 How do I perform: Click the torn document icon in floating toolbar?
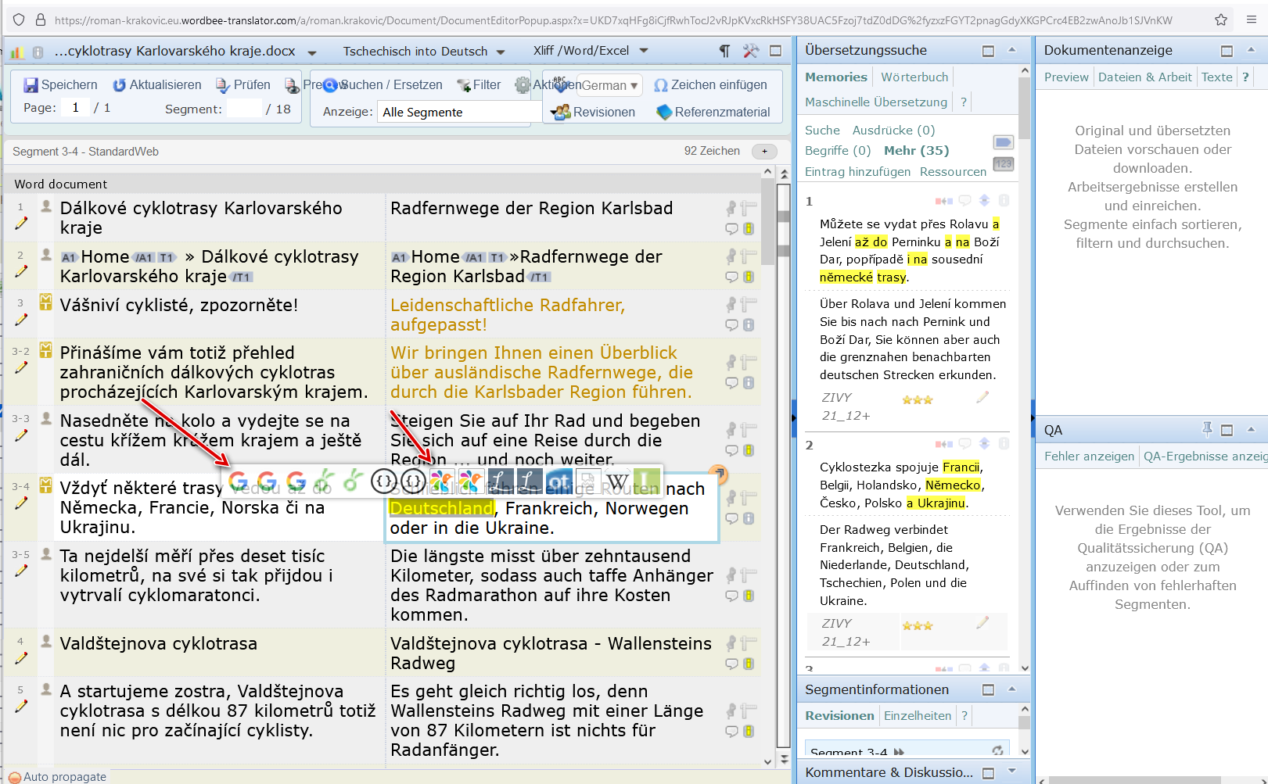[588, 481]
